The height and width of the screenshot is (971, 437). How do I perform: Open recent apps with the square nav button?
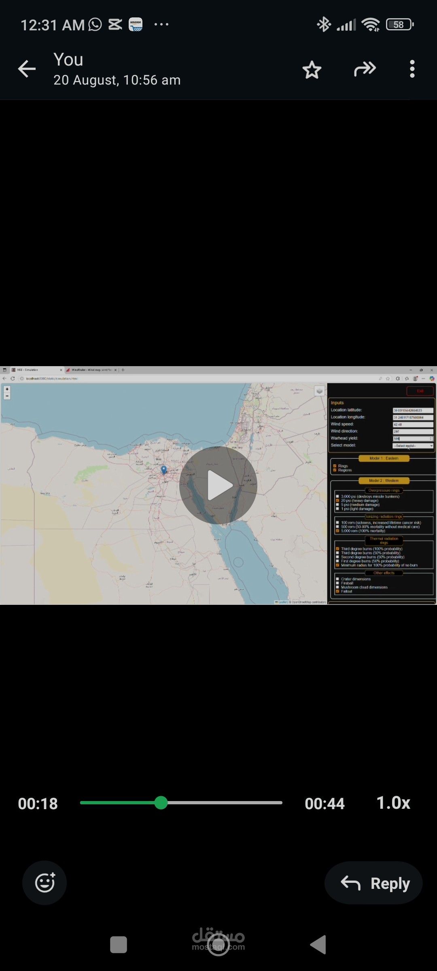119,945
